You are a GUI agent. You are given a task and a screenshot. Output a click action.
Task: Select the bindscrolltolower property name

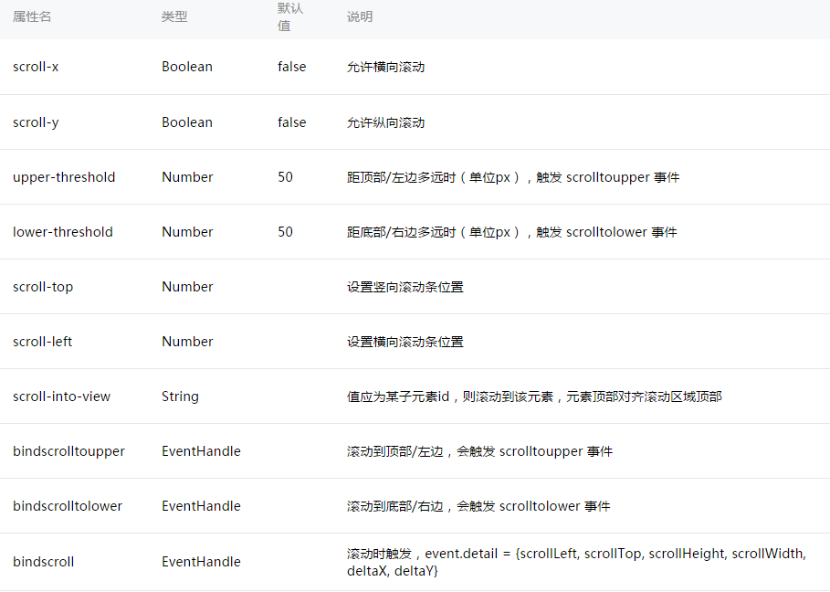tap(68, 506)
